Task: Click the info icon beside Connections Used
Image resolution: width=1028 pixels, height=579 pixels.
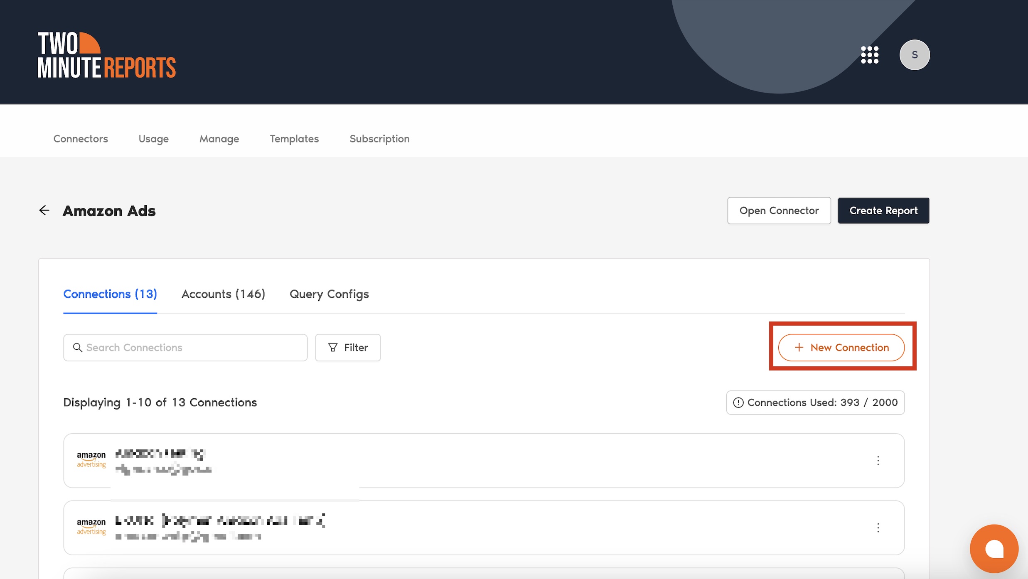Action: [x=738, y=402]
